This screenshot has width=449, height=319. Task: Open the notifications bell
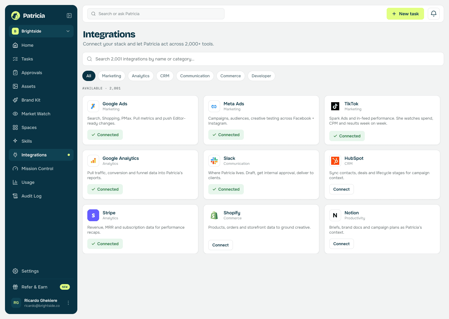[434, 14]
